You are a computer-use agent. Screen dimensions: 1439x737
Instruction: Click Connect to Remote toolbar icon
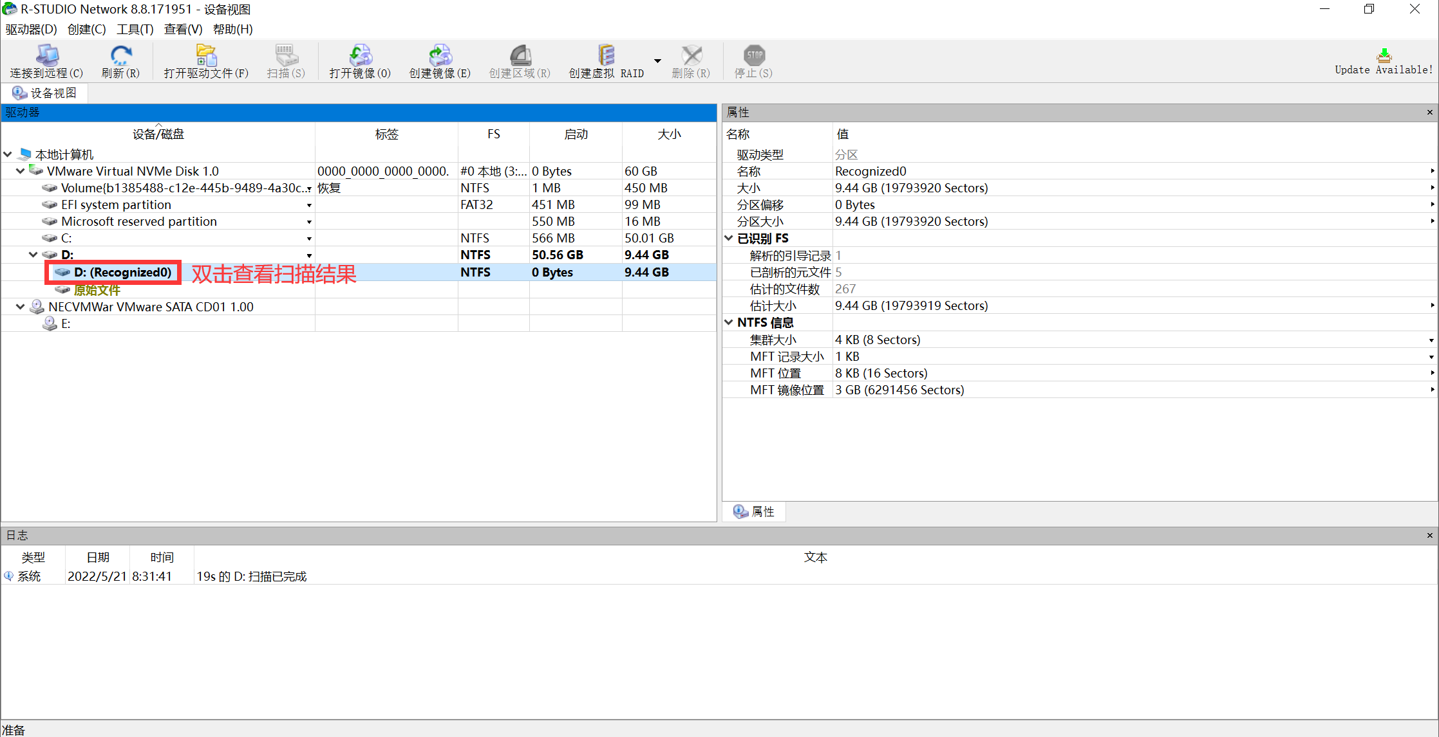coord(47,55)
